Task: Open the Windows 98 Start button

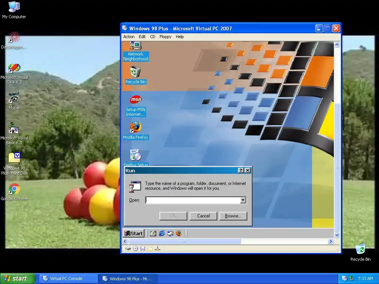Action: click(134, 233)
